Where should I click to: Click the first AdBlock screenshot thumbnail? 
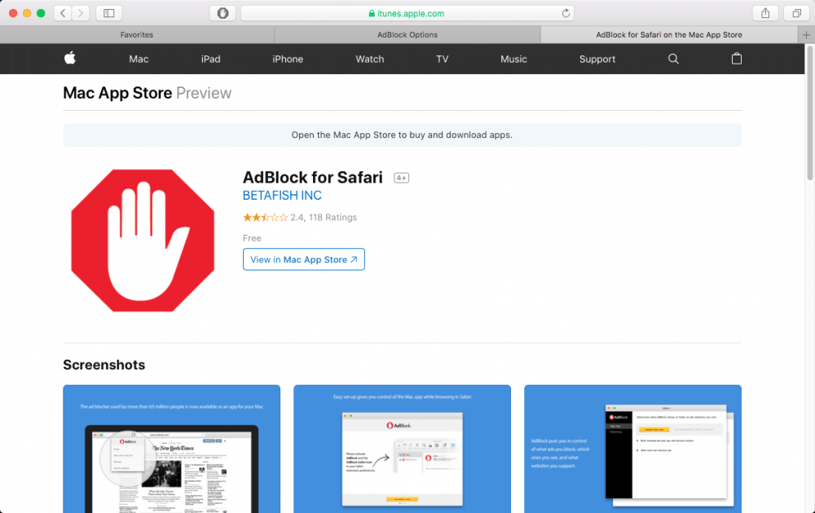pos(171,449)
